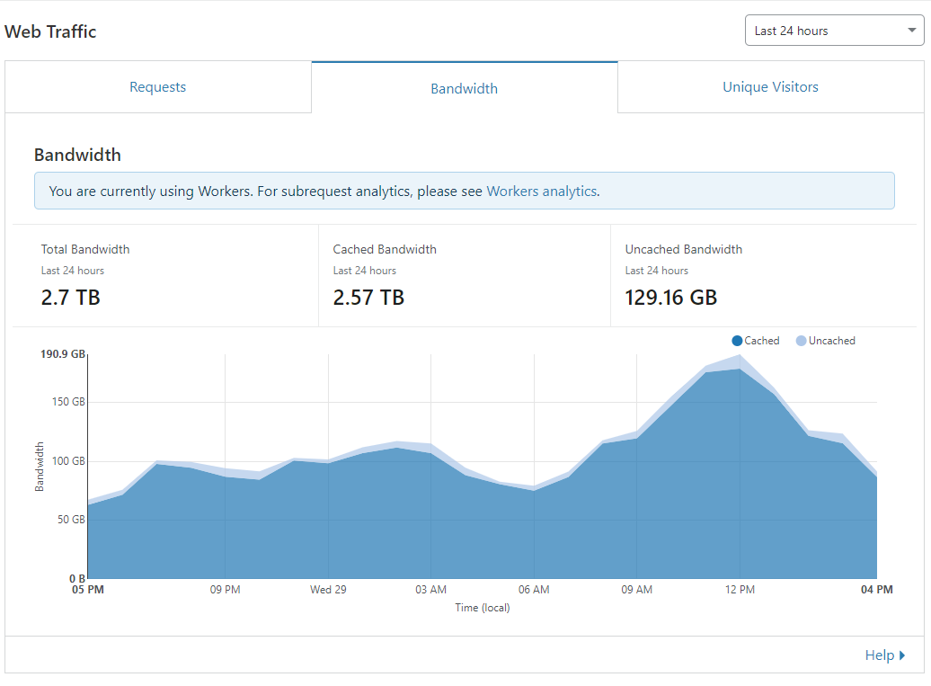Switch to the Requests tab
The width and height of the screenshot is (931, 686).
pyautogui.click(x=158, y=86)
